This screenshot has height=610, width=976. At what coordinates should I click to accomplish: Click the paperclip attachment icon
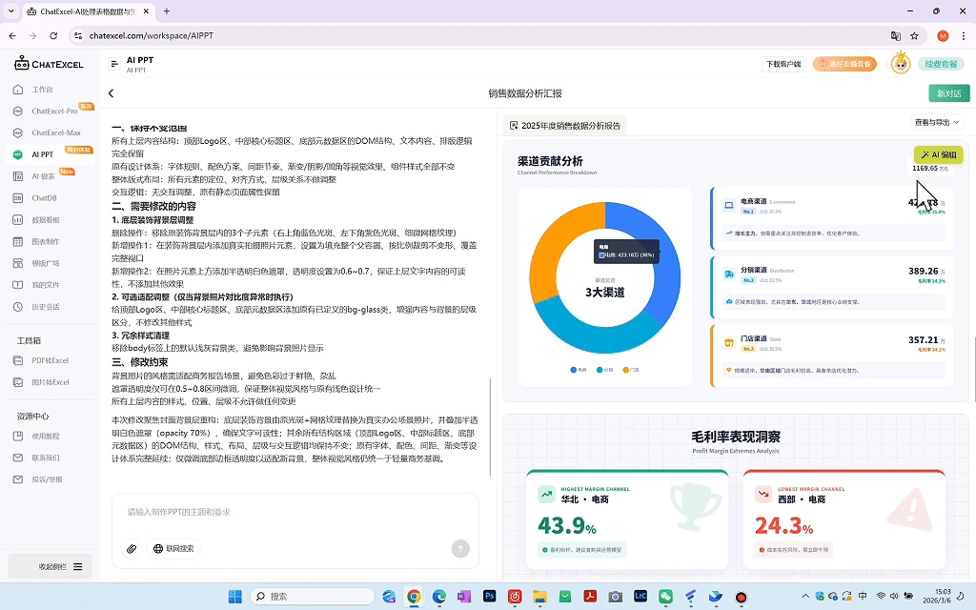(x=132, y=549)
